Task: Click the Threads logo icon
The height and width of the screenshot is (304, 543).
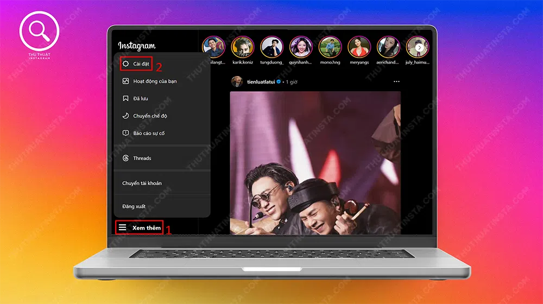Action: pyautogui.click(x=126, y=158)
